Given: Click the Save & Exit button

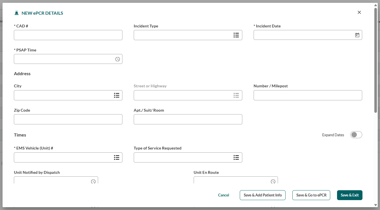Looking at the screenshot, I should pyautogui.click(x=349, y=195).
